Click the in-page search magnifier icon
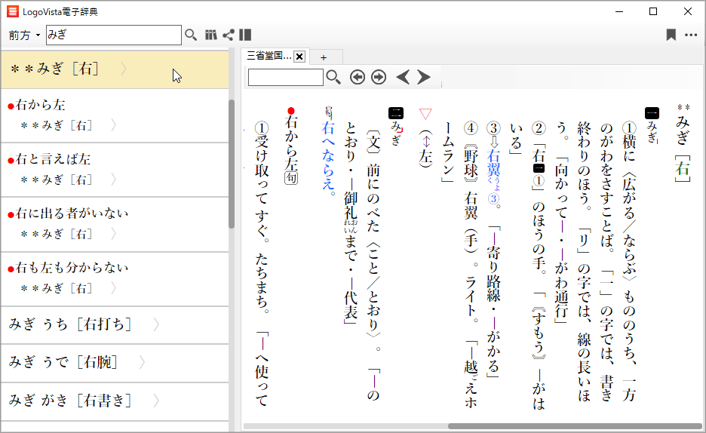 tap(333, 77)
